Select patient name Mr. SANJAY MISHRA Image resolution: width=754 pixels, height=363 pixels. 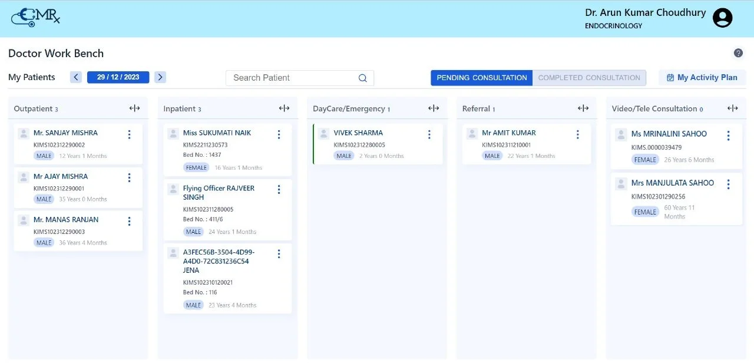65,133
